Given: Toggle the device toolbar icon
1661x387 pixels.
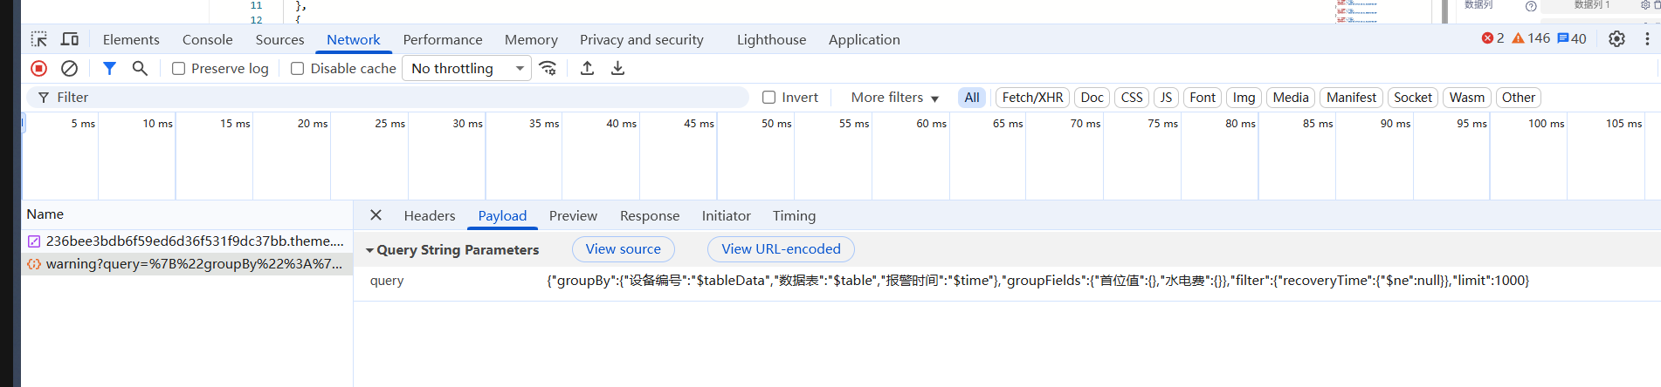Looking at the screenshot, I should point(70,39).
